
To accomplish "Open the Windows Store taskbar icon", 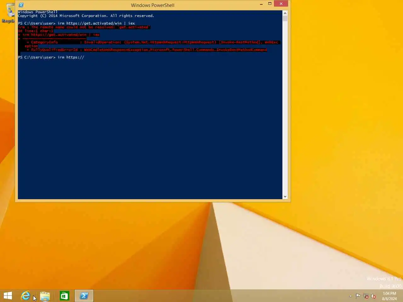I will (65, 296).
